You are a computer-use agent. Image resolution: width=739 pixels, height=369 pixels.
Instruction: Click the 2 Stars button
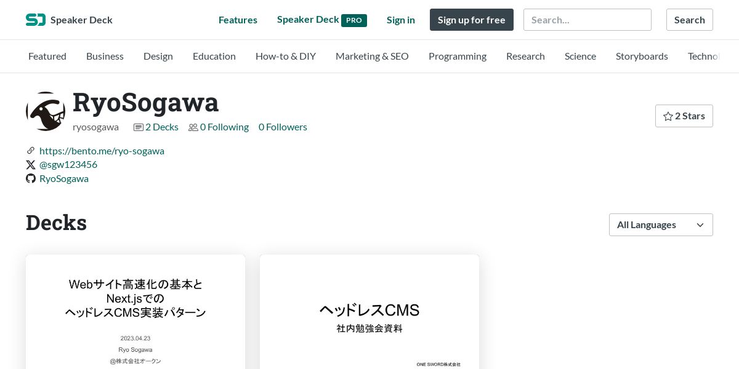(684, 116)
